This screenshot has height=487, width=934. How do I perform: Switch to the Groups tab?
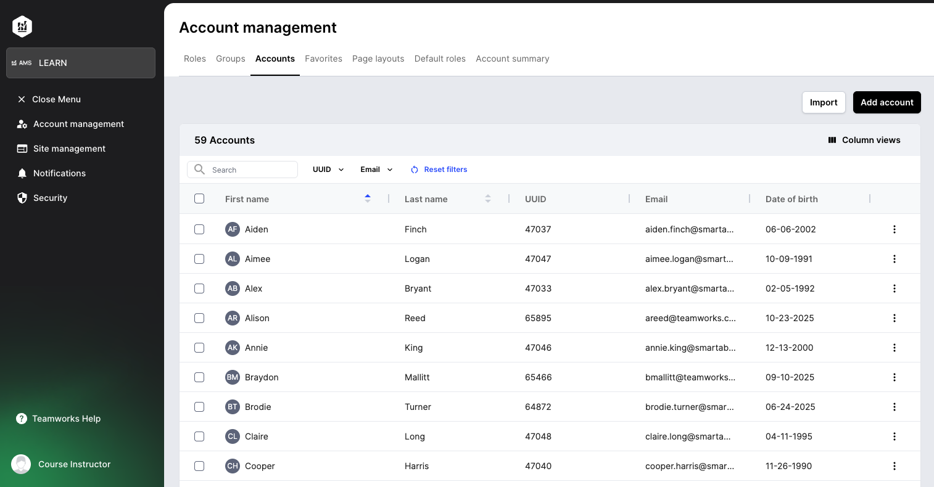tap(231, 59)
